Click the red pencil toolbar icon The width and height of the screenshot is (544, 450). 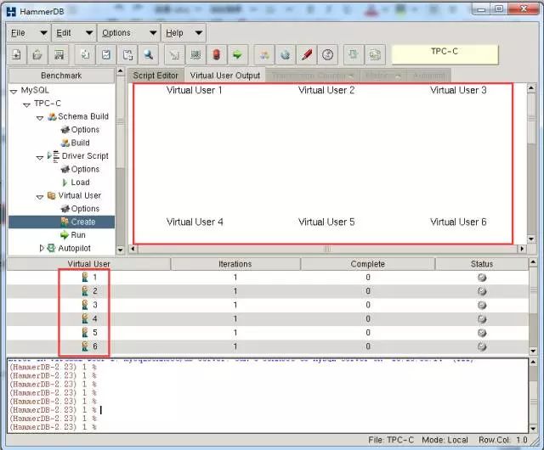[306, 55]
